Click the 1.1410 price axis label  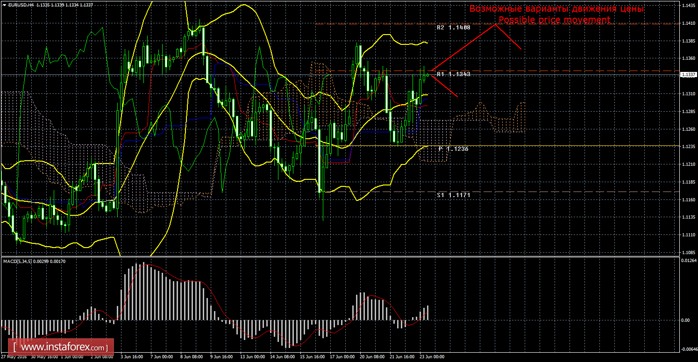689,23
